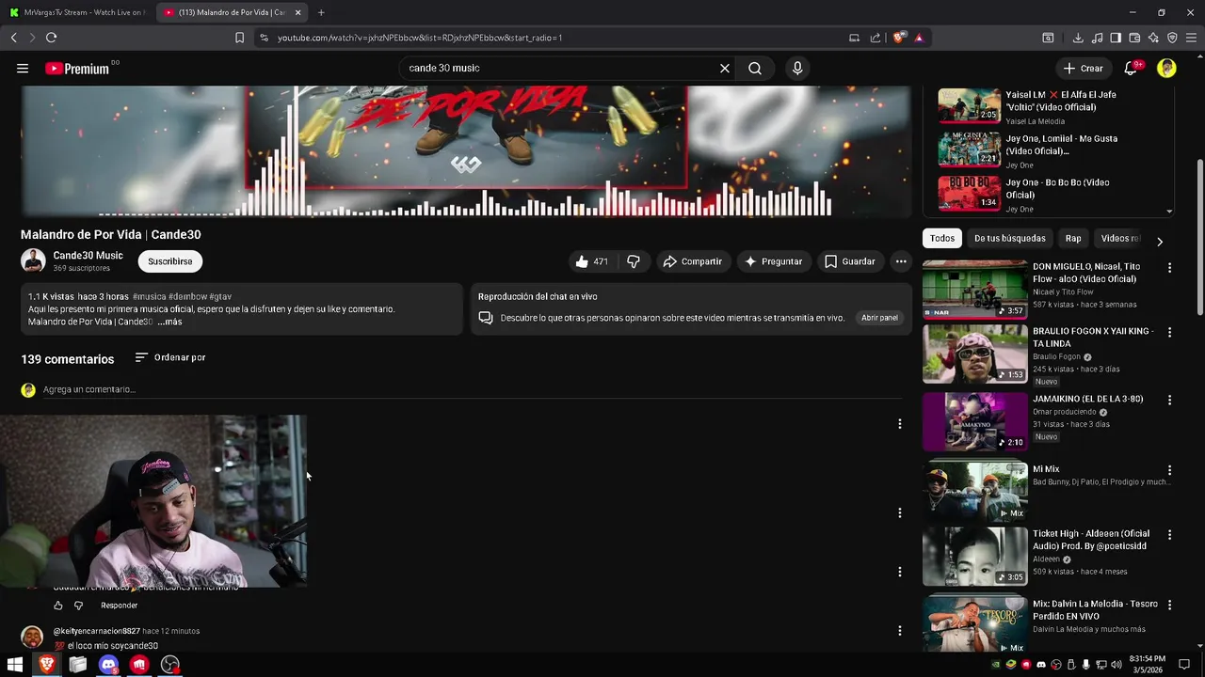Open options for keityencarnacion comment

tap(900, 631)
